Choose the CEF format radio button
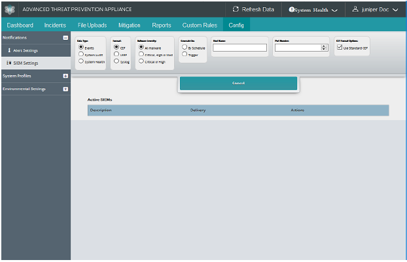Image resolution: width=407 pixels, height=262 pixels. coord(116,47)
